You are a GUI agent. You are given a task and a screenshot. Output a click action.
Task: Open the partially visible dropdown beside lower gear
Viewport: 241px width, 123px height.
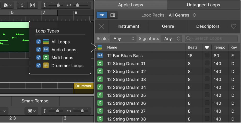[x=4, y=111]
